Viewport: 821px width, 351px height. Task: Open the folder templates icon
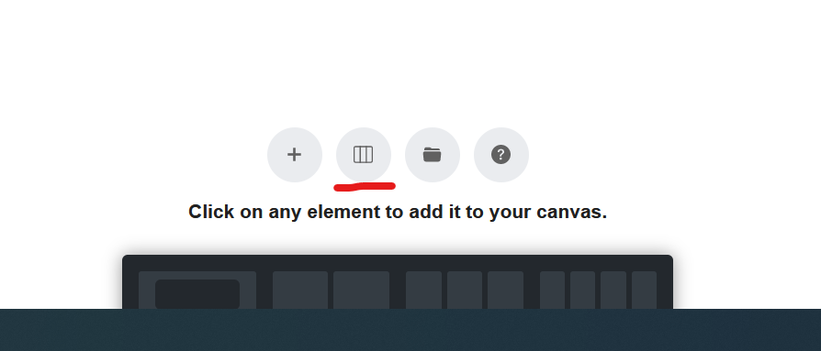pyautogui.click(x=432, y=155)
